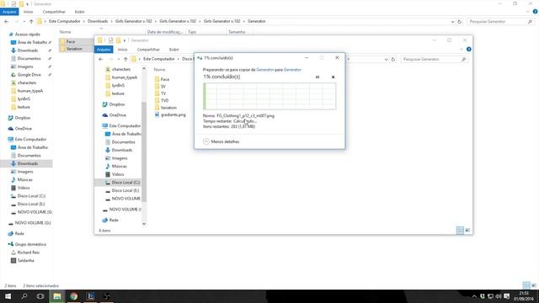
Task: Open the volume control in the system tray
Action: (499, 296)
